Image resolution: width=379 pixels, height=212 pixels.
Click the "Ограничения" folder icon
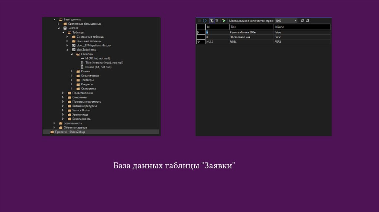78,76
